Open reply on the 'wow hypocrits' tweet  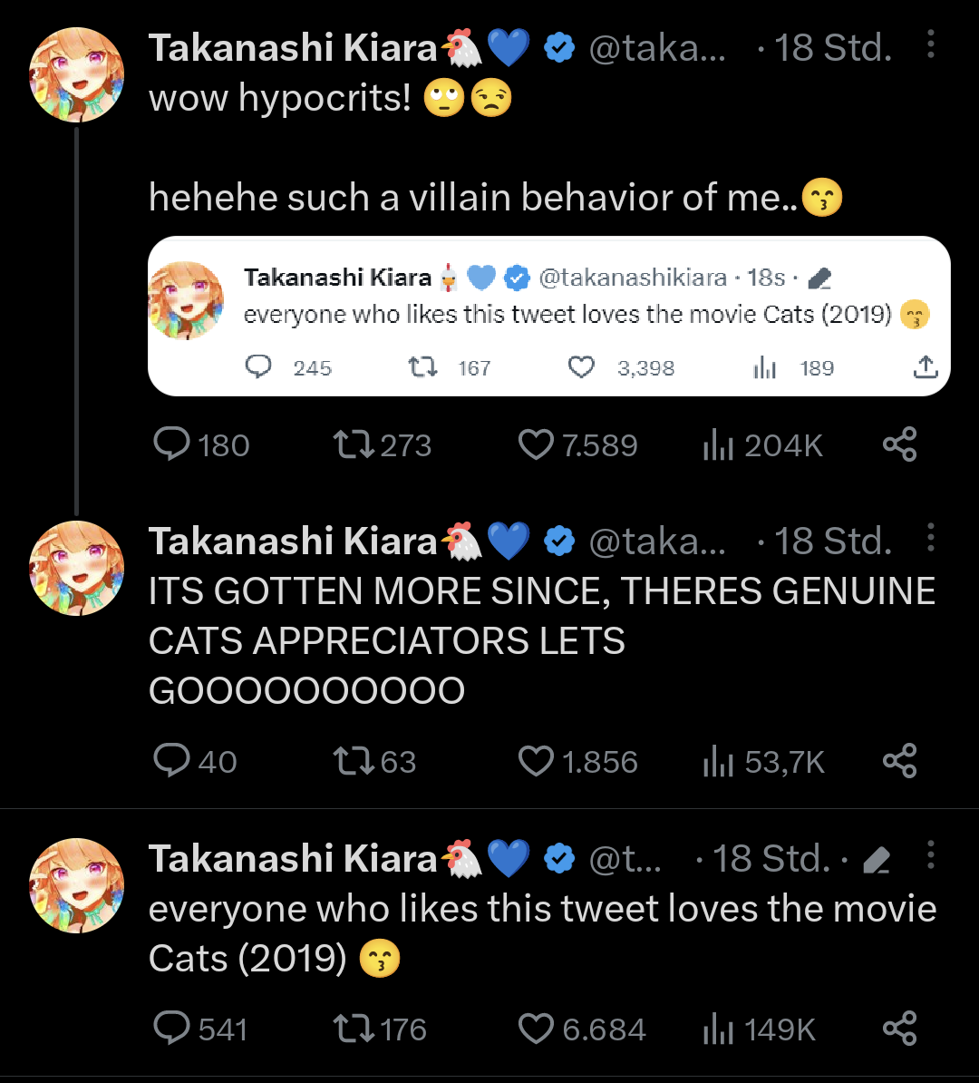[x=200, y=444]
